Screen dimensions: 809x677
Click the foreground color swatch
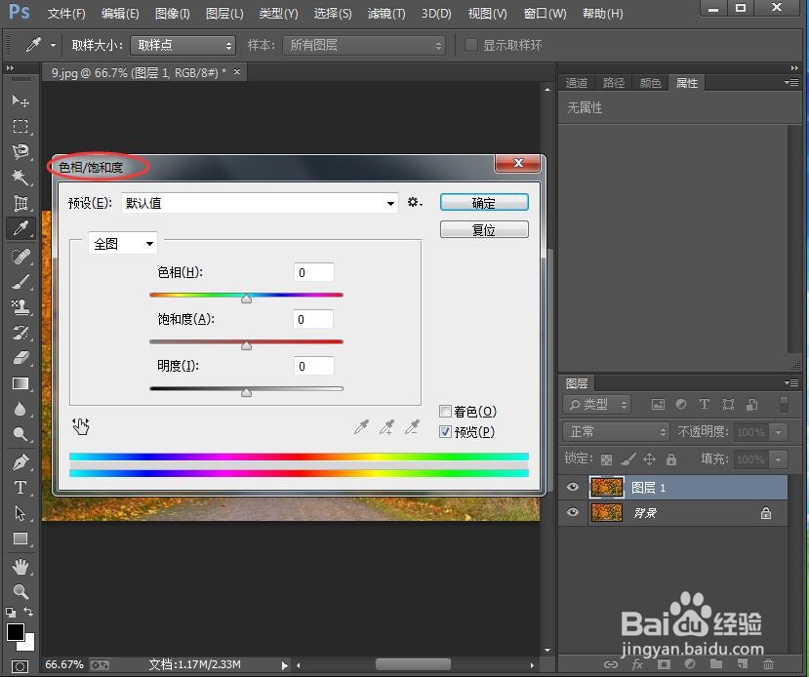pos(15,631)
